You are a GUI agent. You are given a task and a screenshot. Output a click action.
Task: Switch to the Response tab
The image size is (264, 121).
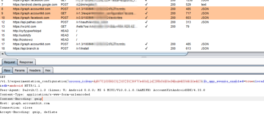26,62
